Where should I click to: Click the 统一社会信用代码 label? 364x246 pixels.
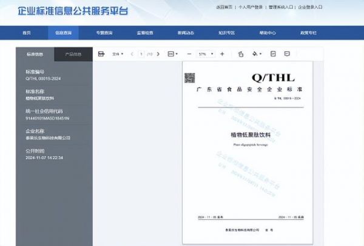[44, 111]
